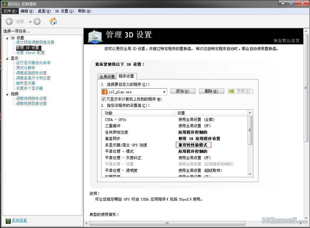Open the 文件 menu
310x228 pixels.
point(10,11)
